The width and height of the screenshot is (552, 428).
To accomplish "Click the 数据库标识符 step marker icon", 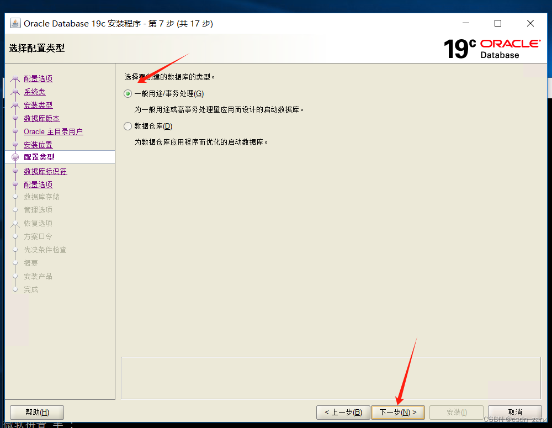I will [15, 171].
